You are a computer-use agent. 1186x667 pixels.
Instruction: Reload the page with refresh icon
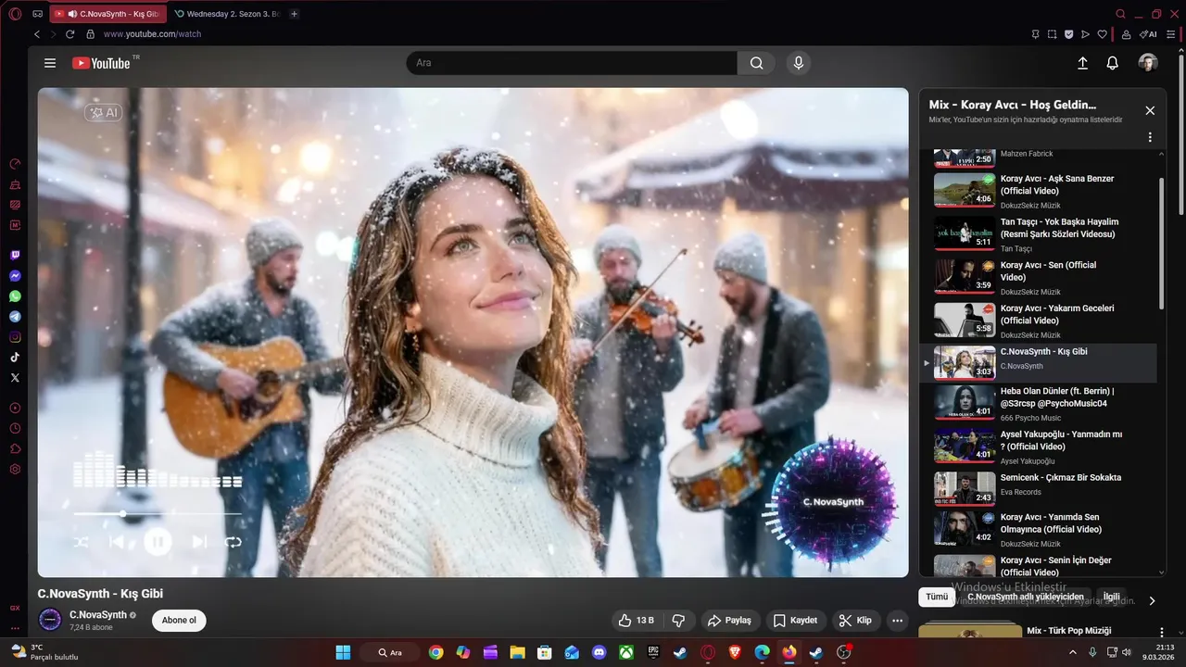[69, 34]
